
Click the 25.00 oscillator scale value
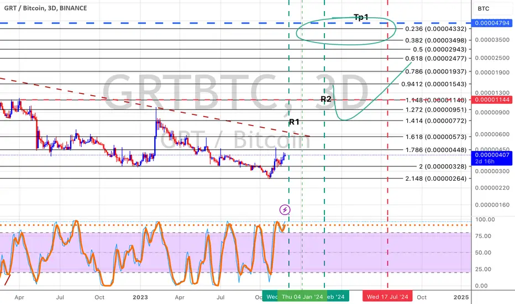click(x=483, y=269)
